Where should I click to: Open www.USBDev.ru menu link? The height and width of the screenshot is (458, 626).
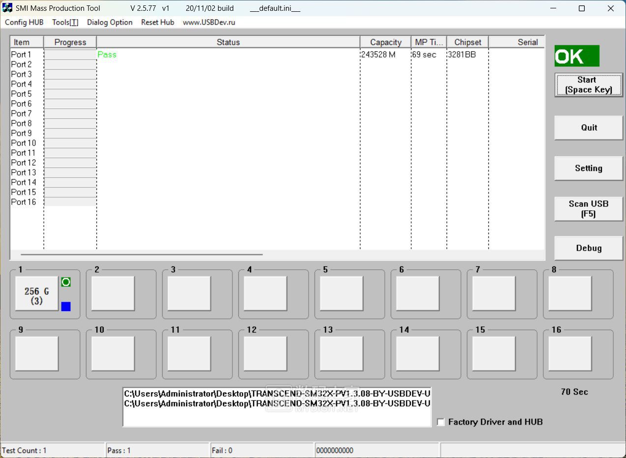(209, 22)
